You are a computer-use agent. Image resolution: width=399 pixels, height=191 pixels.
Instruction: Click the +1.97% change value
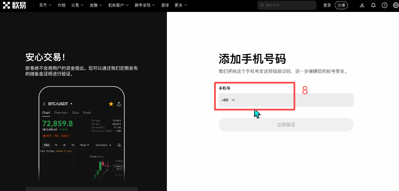pyautogui.click(x=64, y=130)
